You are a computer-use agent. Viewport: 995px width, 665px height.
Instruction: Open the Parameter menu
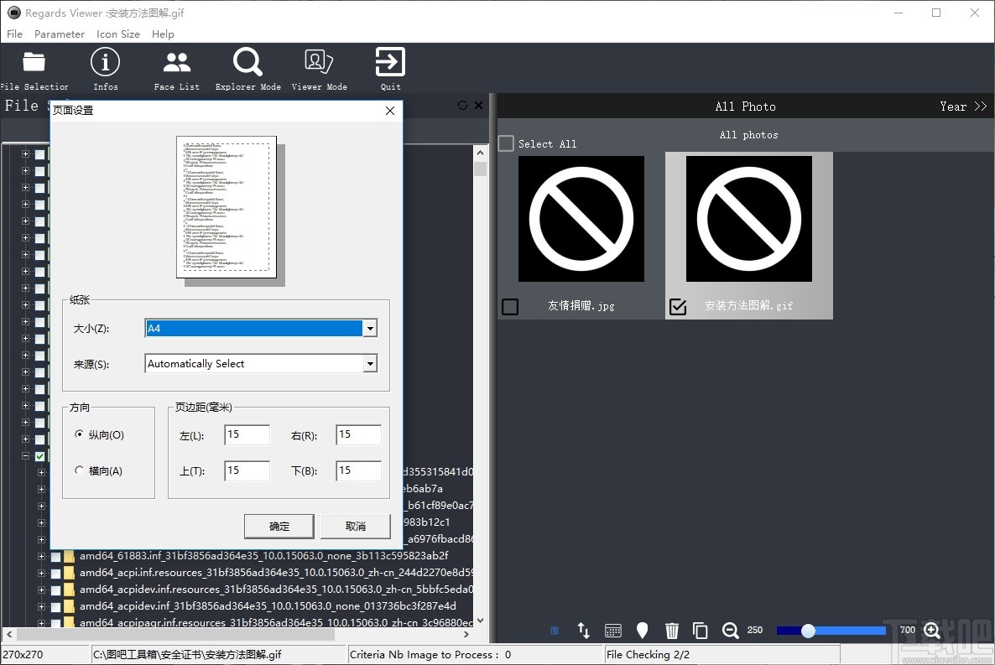click(x=59, y=34)
